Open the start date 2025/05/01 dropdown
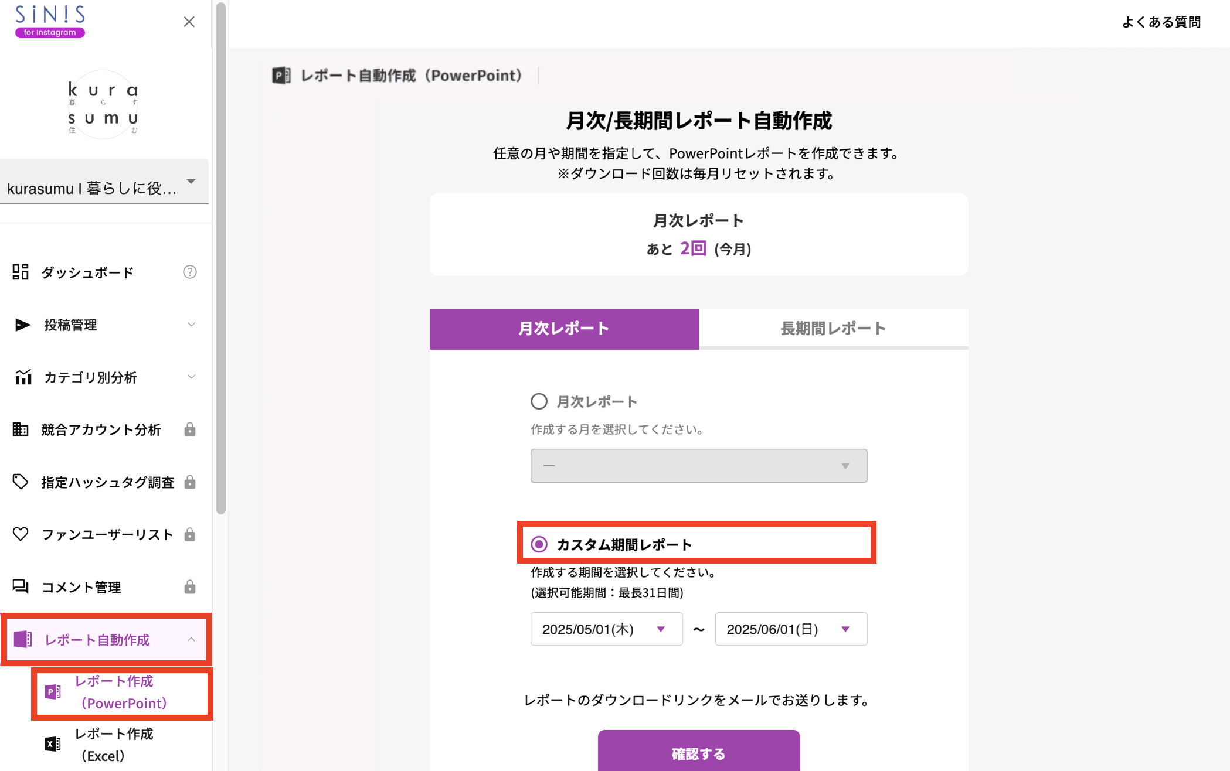The width and height of the screenshot is (1230, 771). (x=606, y=629)
